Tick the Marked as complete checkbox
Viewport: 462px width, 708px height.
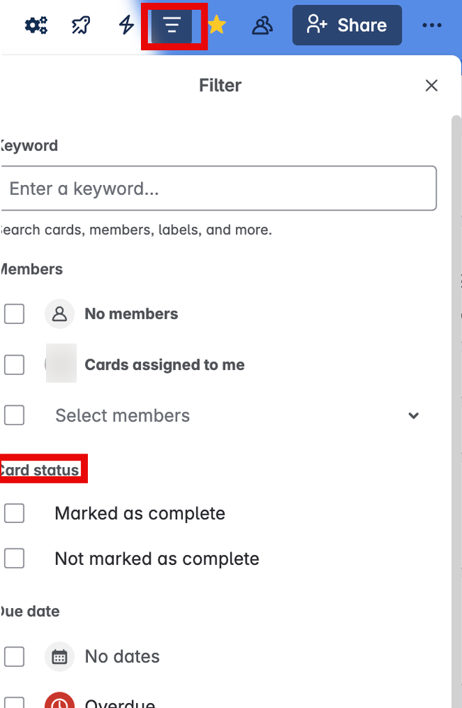pos(15,513)
